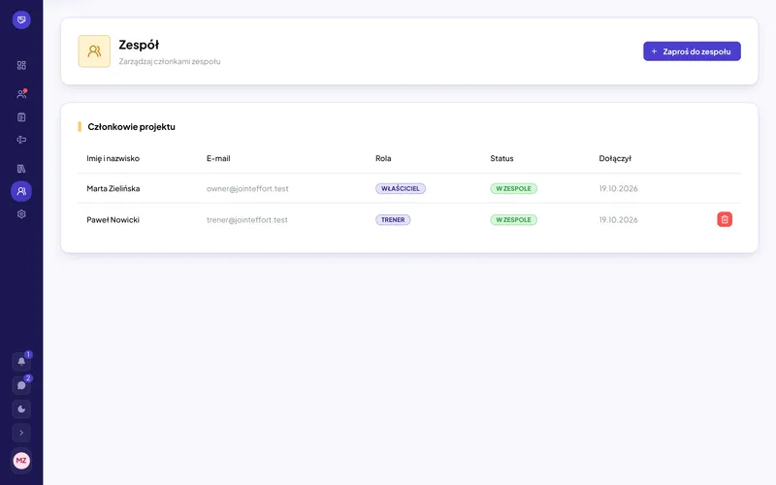Viewport: 776px width, 485px height.
Task: Open the dashboard grid icon in sidebar
Action: (x=21, y=65)
